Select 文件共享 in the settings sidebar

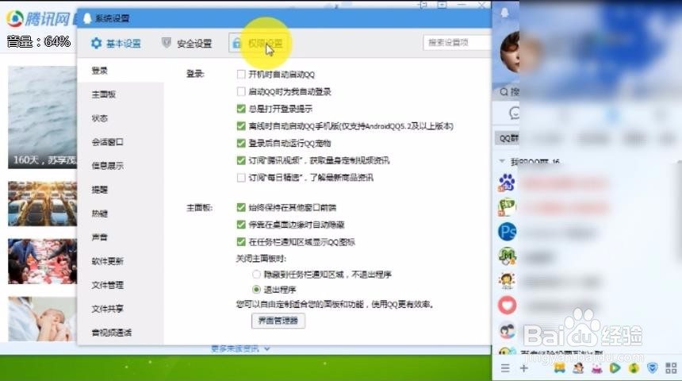[107, 309]
